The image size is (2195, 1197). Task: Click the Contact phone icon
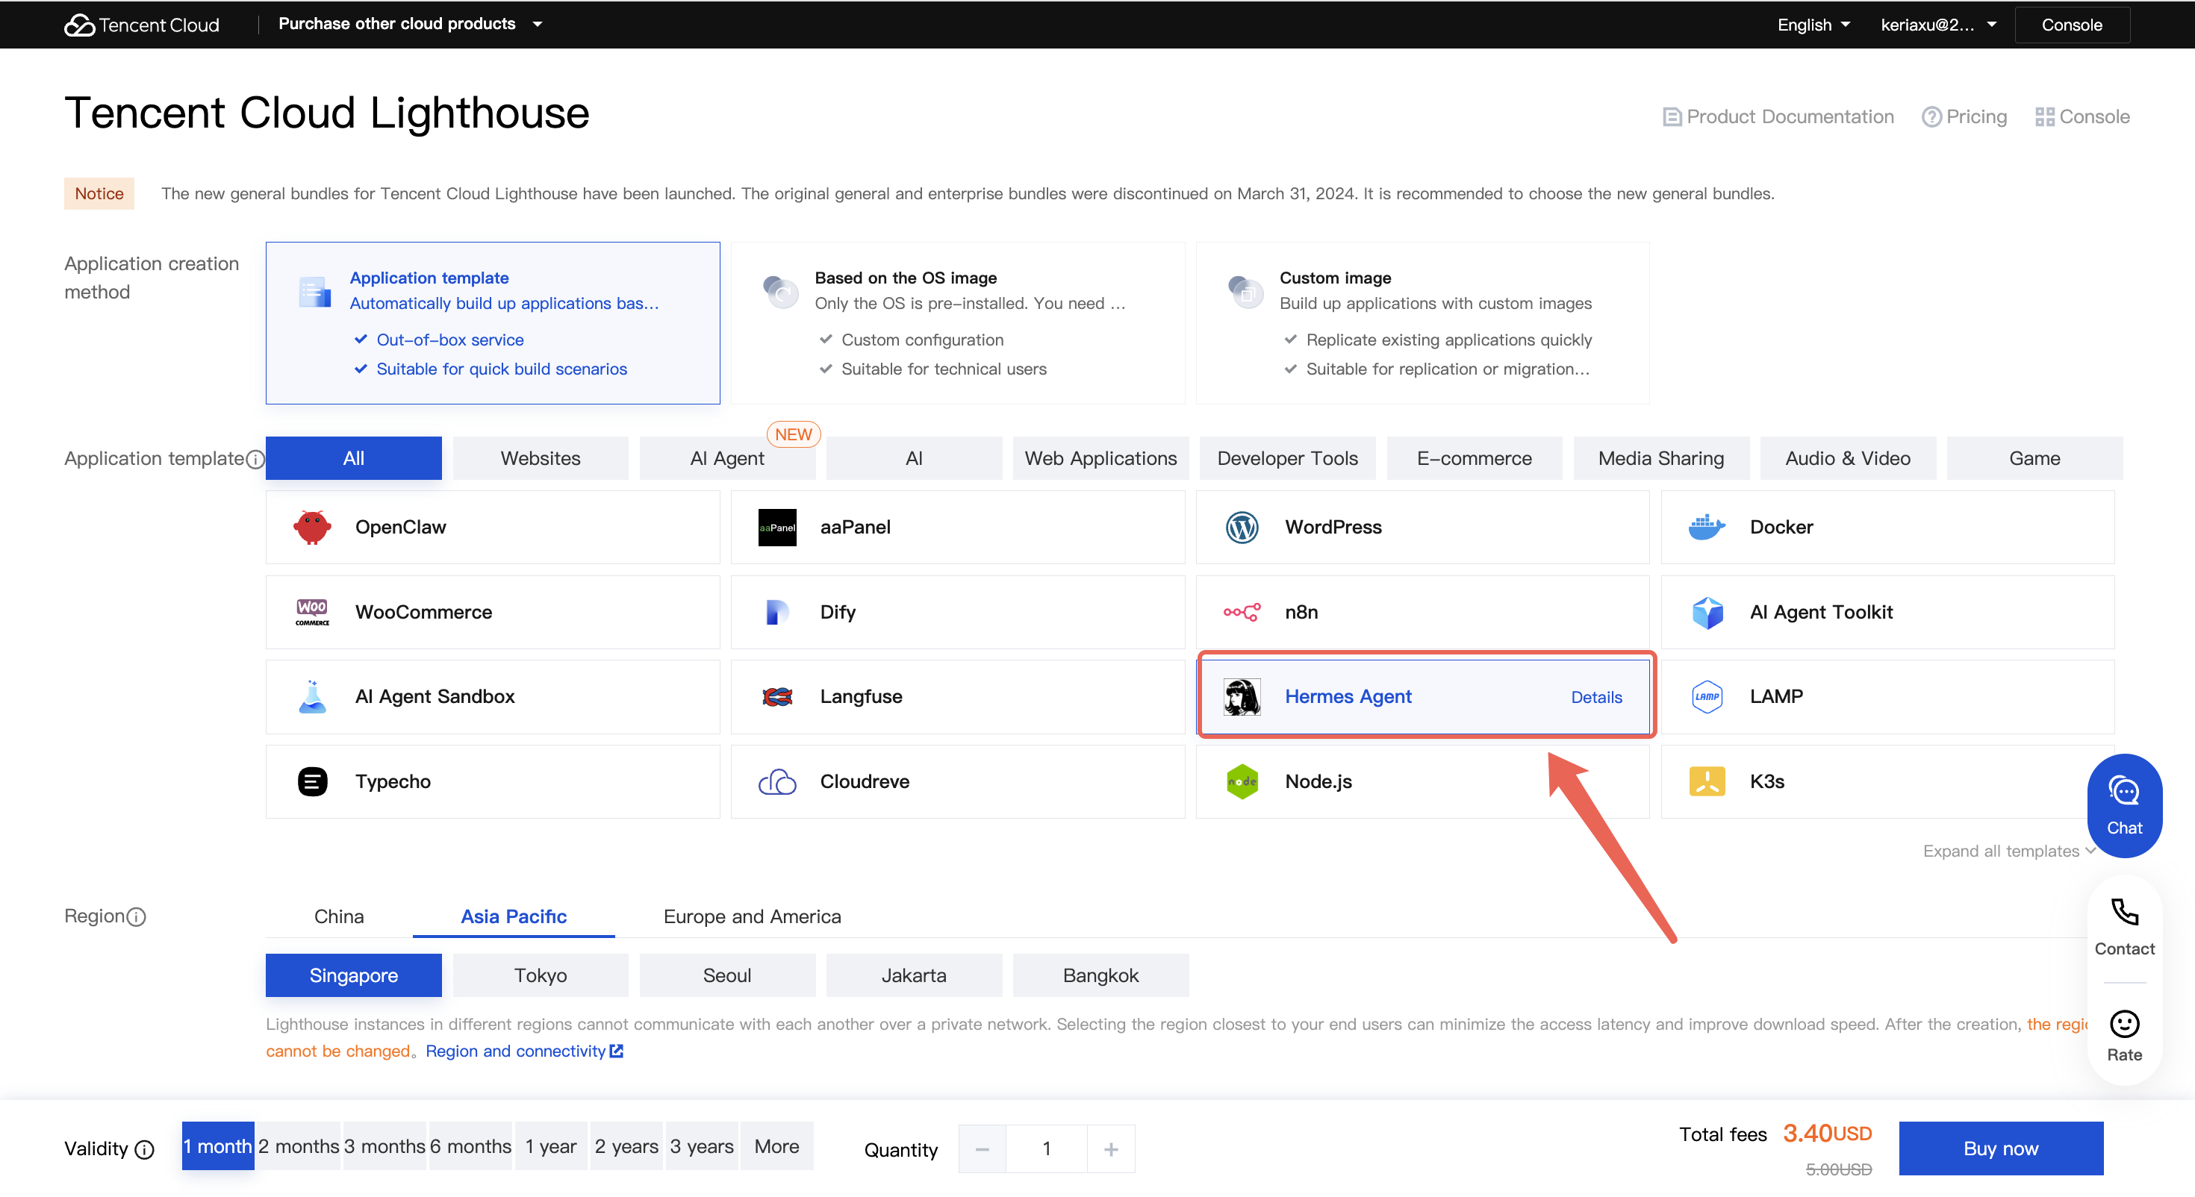click(2123, 913)
